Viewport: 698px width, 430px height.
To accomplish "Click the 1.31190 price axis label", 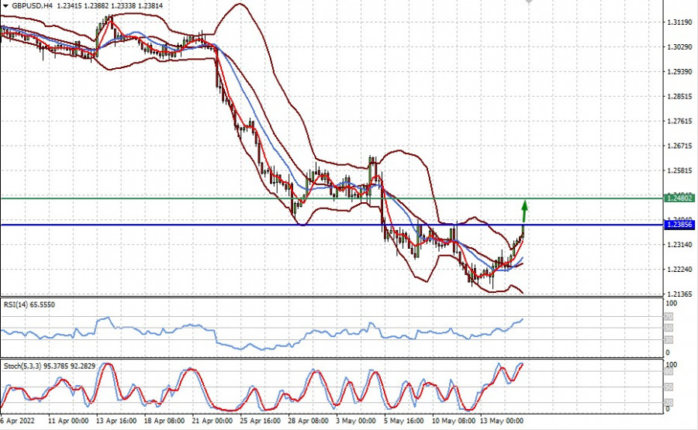I will click(679, 22).
